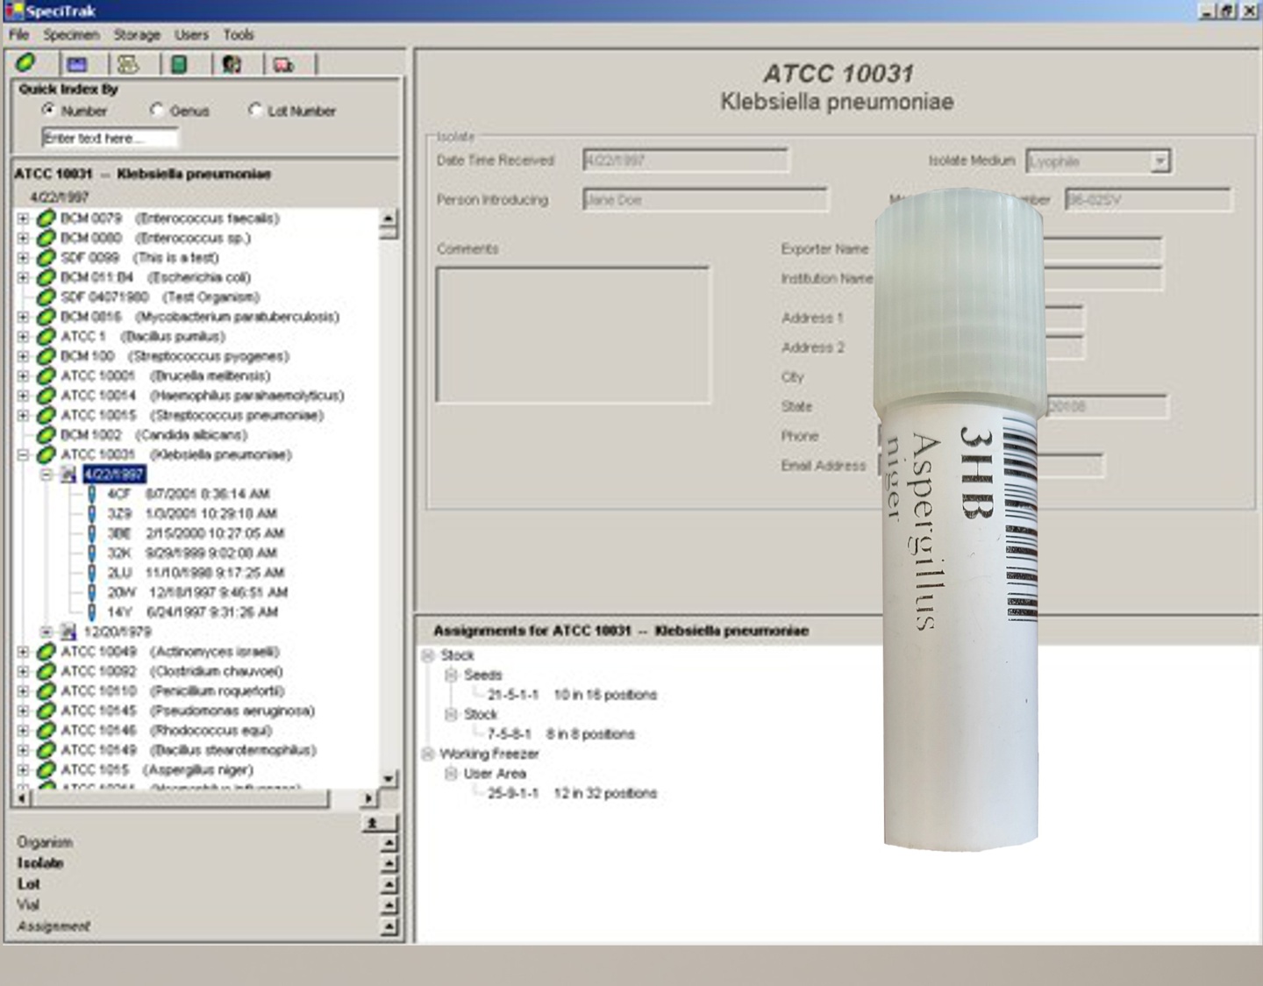This screenshot has height=986, width=1263.
Task: Collapse the ATCC 10031 tree node
Action: (24, 454)
